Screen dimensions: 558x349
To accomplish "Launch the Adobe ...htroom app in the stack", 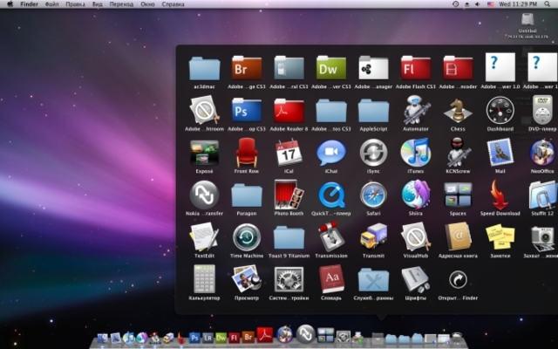I will [x=204, y=109].
